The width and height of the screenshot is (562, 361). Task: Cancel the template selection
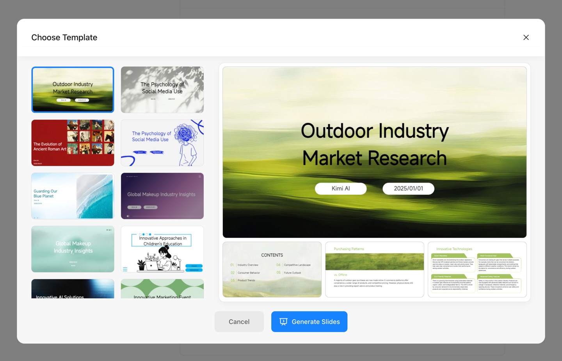[x=239, y=322]
